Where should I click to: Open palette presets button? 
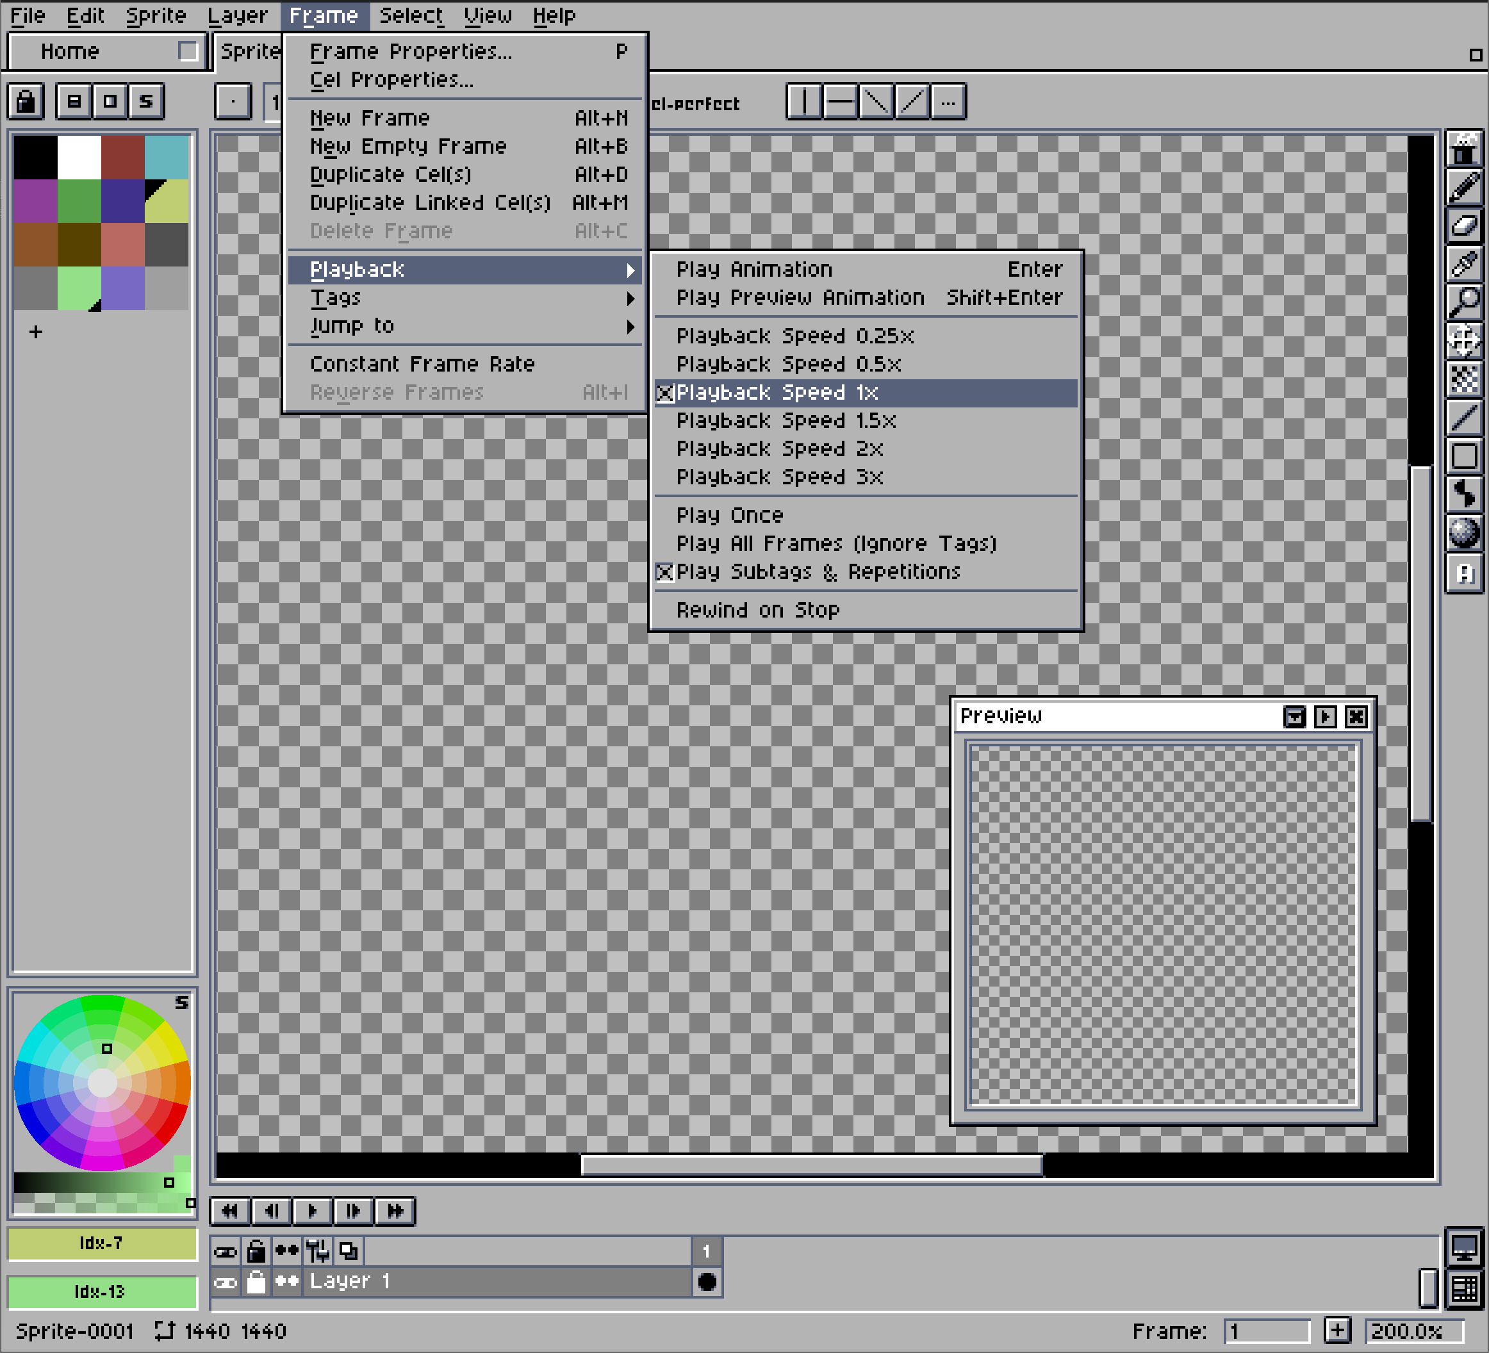(x=74, y=101)
